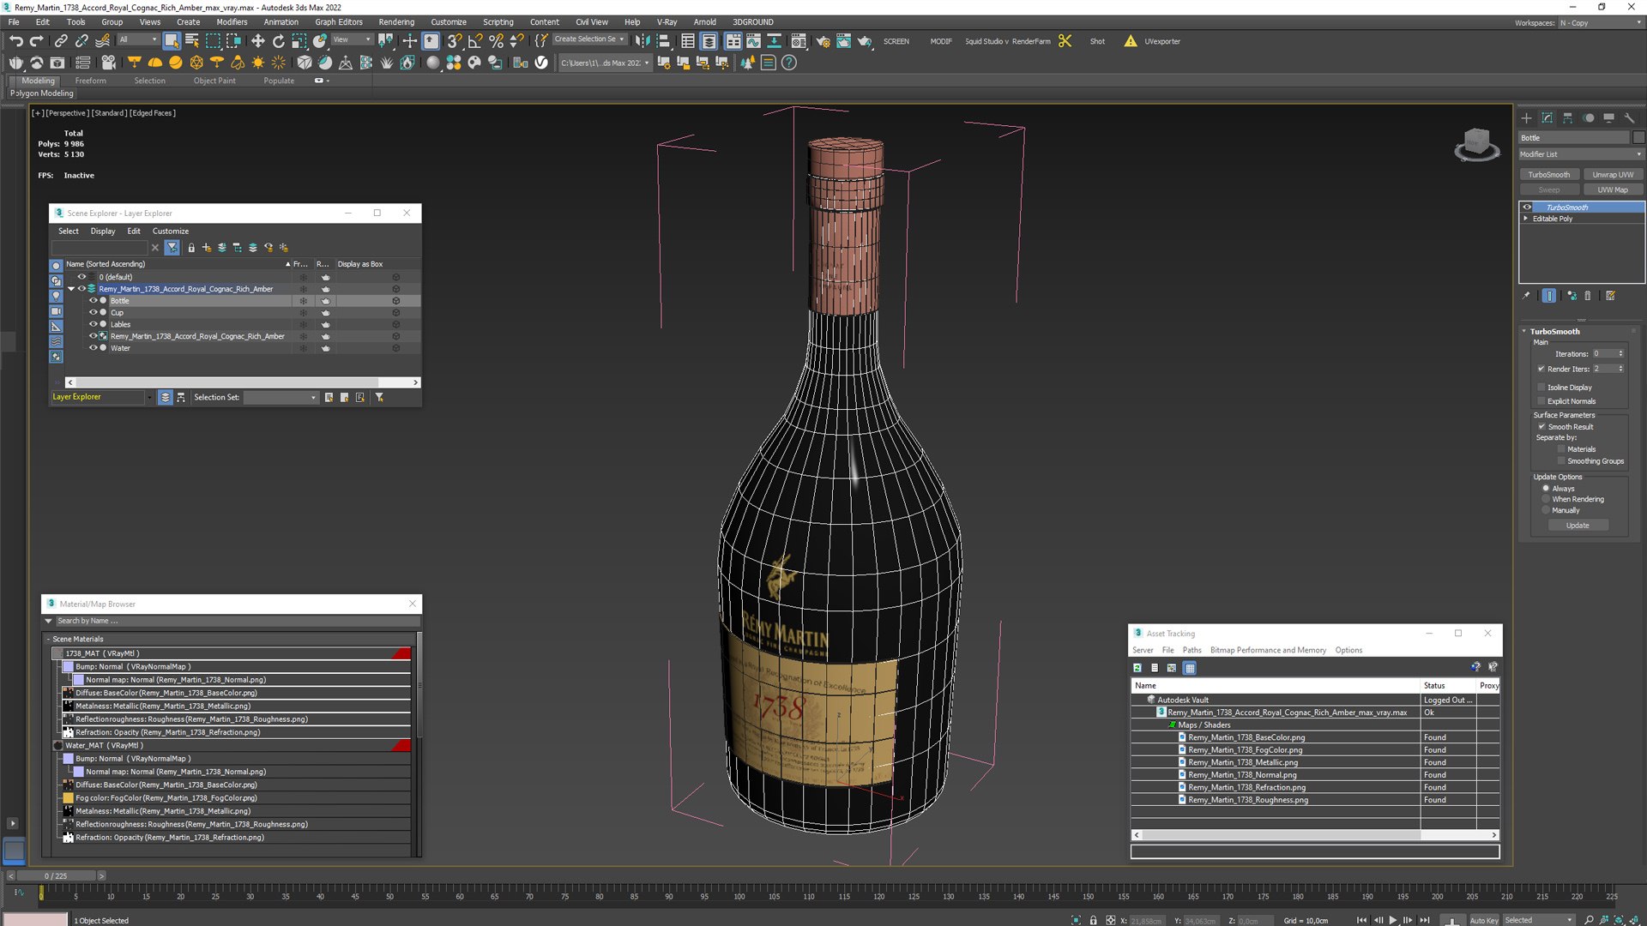
Task: Collapse the TurboSmooth rollout
Action: click(1524, 332)
